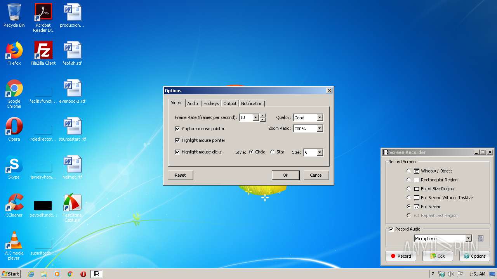
Task: Increase frame rate with up arrow
Action: point(263,116)
